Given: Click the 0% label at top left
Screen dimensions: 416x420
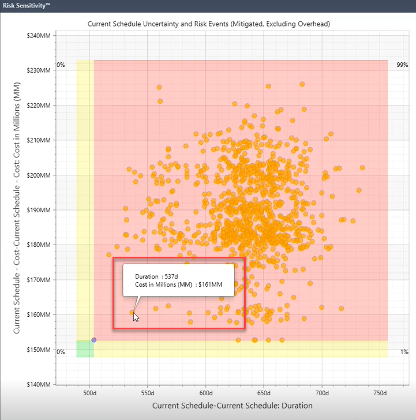Looking at the screenshot, I should (60, 65).
